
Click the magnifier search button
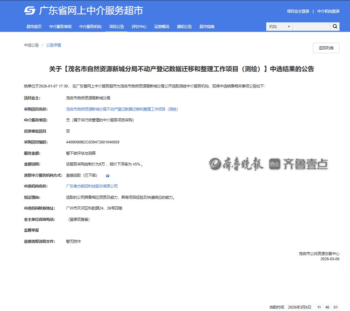tap(335, 27)
